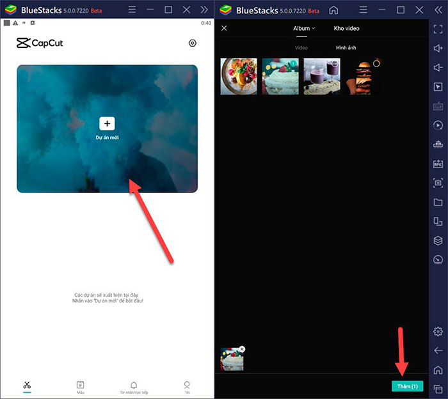This screenshot has height=399, width=448.
Task: Toggle cursor lock in BlueStacks sidebar
Action: [438, 87]
